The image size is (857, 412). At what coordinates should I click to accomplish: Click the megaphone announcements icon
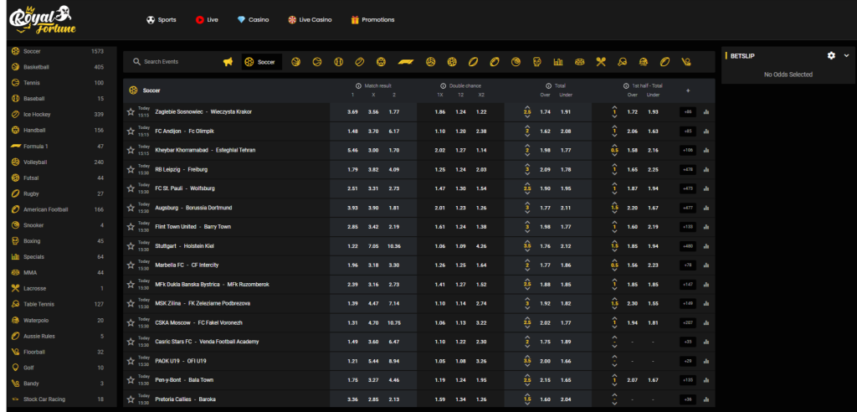tap(228, 62)
